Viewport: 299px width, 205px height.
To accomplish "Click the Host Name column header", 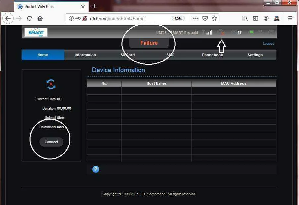I will [x=156, y=83].
